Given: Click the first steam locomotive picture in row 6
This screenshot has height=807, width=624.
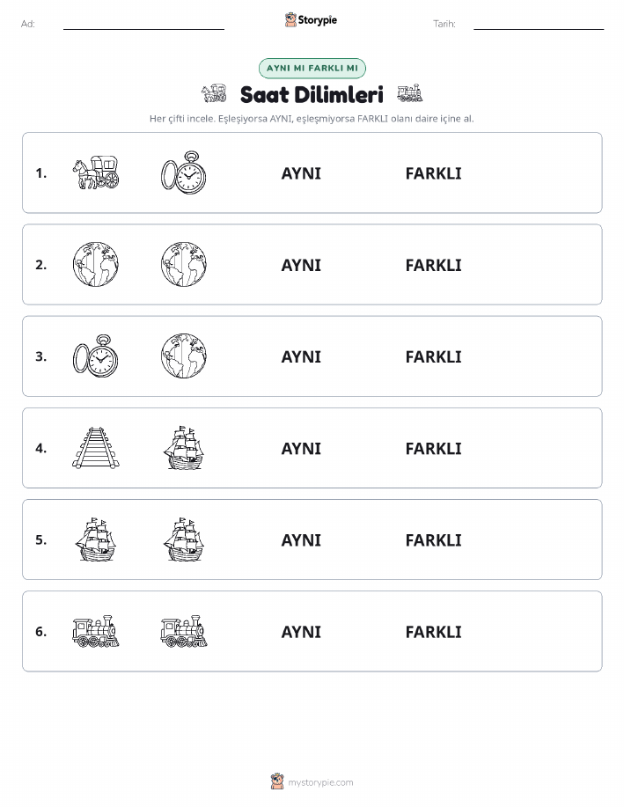Looking at the screenshot, I should pyautogui.click(x=96, y=631).
